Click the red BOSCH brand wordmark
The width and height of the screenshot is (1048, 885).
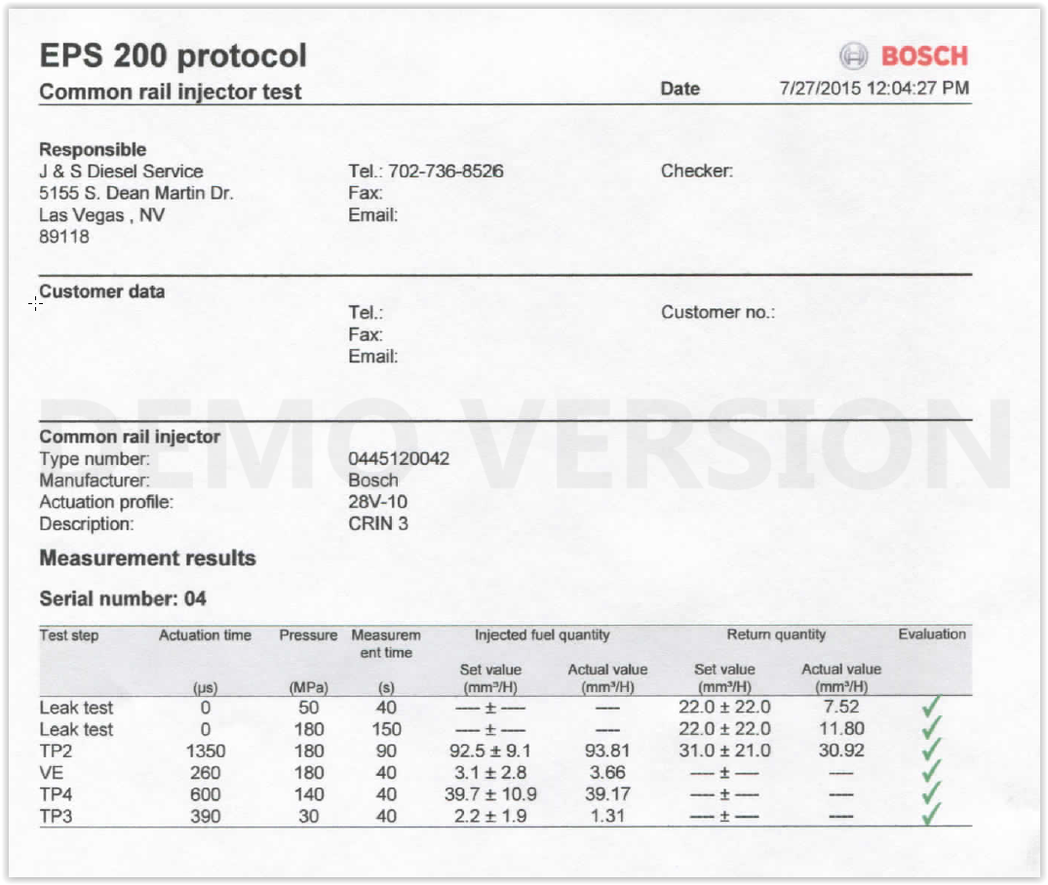924,57
